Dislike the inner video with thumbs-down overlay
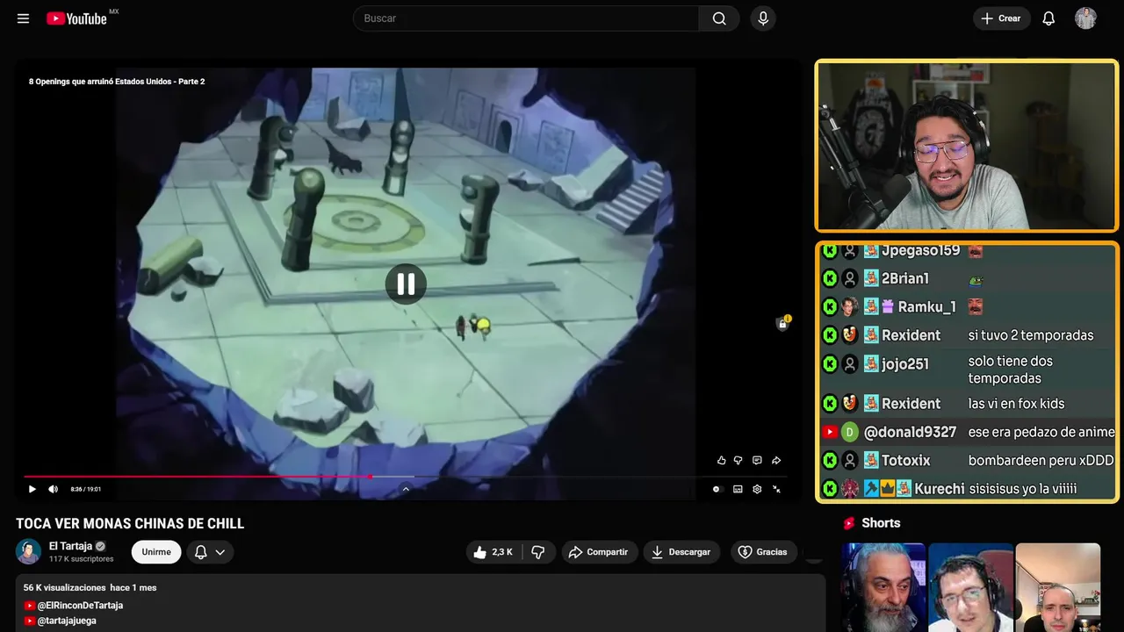This screenshot has height=632, width=1124. pyautogui.click(x=739, y=460)
